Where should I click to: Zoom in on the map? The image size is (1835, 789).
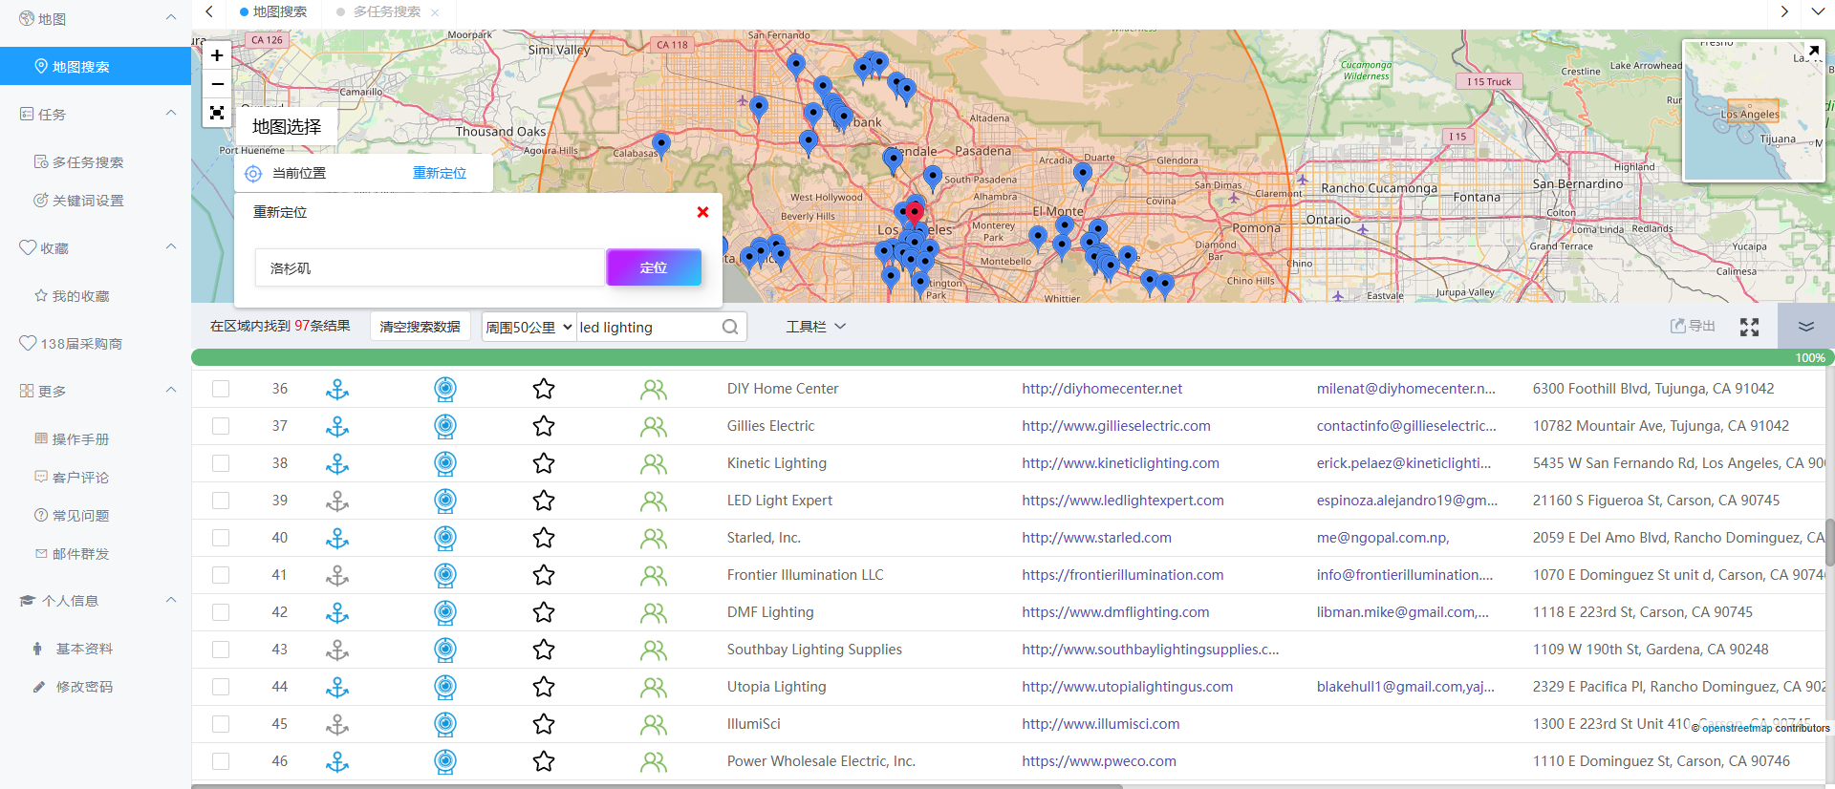217,55
